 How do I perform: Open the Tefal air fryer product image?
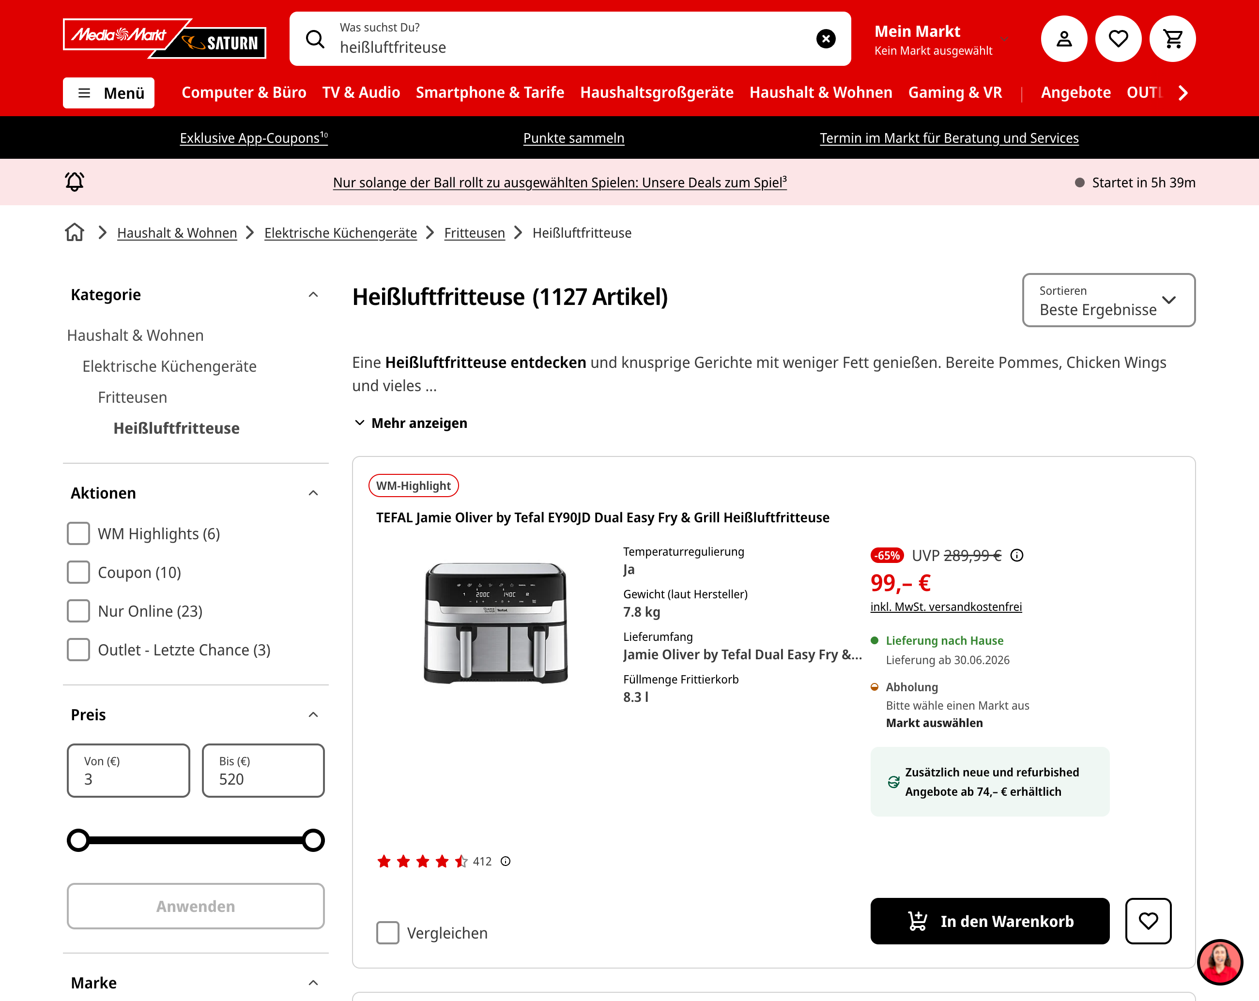[496, 623]
